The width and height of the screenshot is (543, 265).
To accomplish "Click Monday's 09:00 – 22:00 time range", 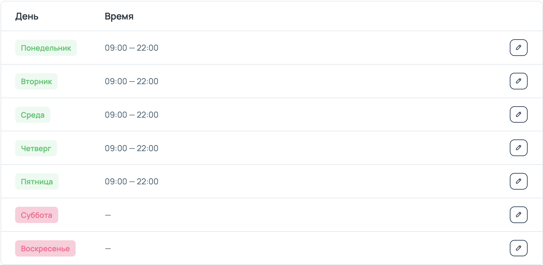I will (132, 48).
